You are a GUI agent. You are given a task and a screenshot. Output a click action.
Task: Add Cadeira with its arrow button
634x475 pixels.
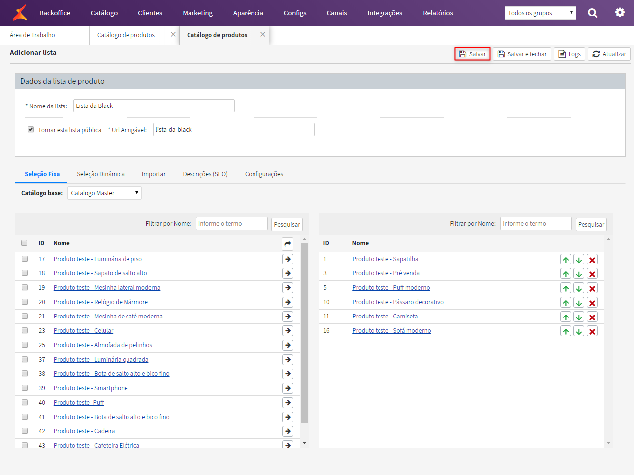tap(288, 431)
